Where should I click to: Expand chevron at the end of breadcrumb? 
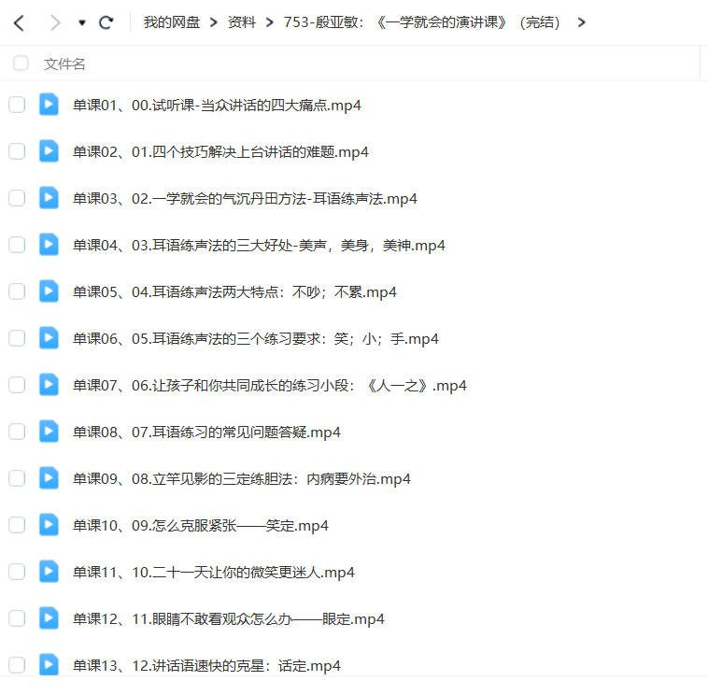pos(582,22)
